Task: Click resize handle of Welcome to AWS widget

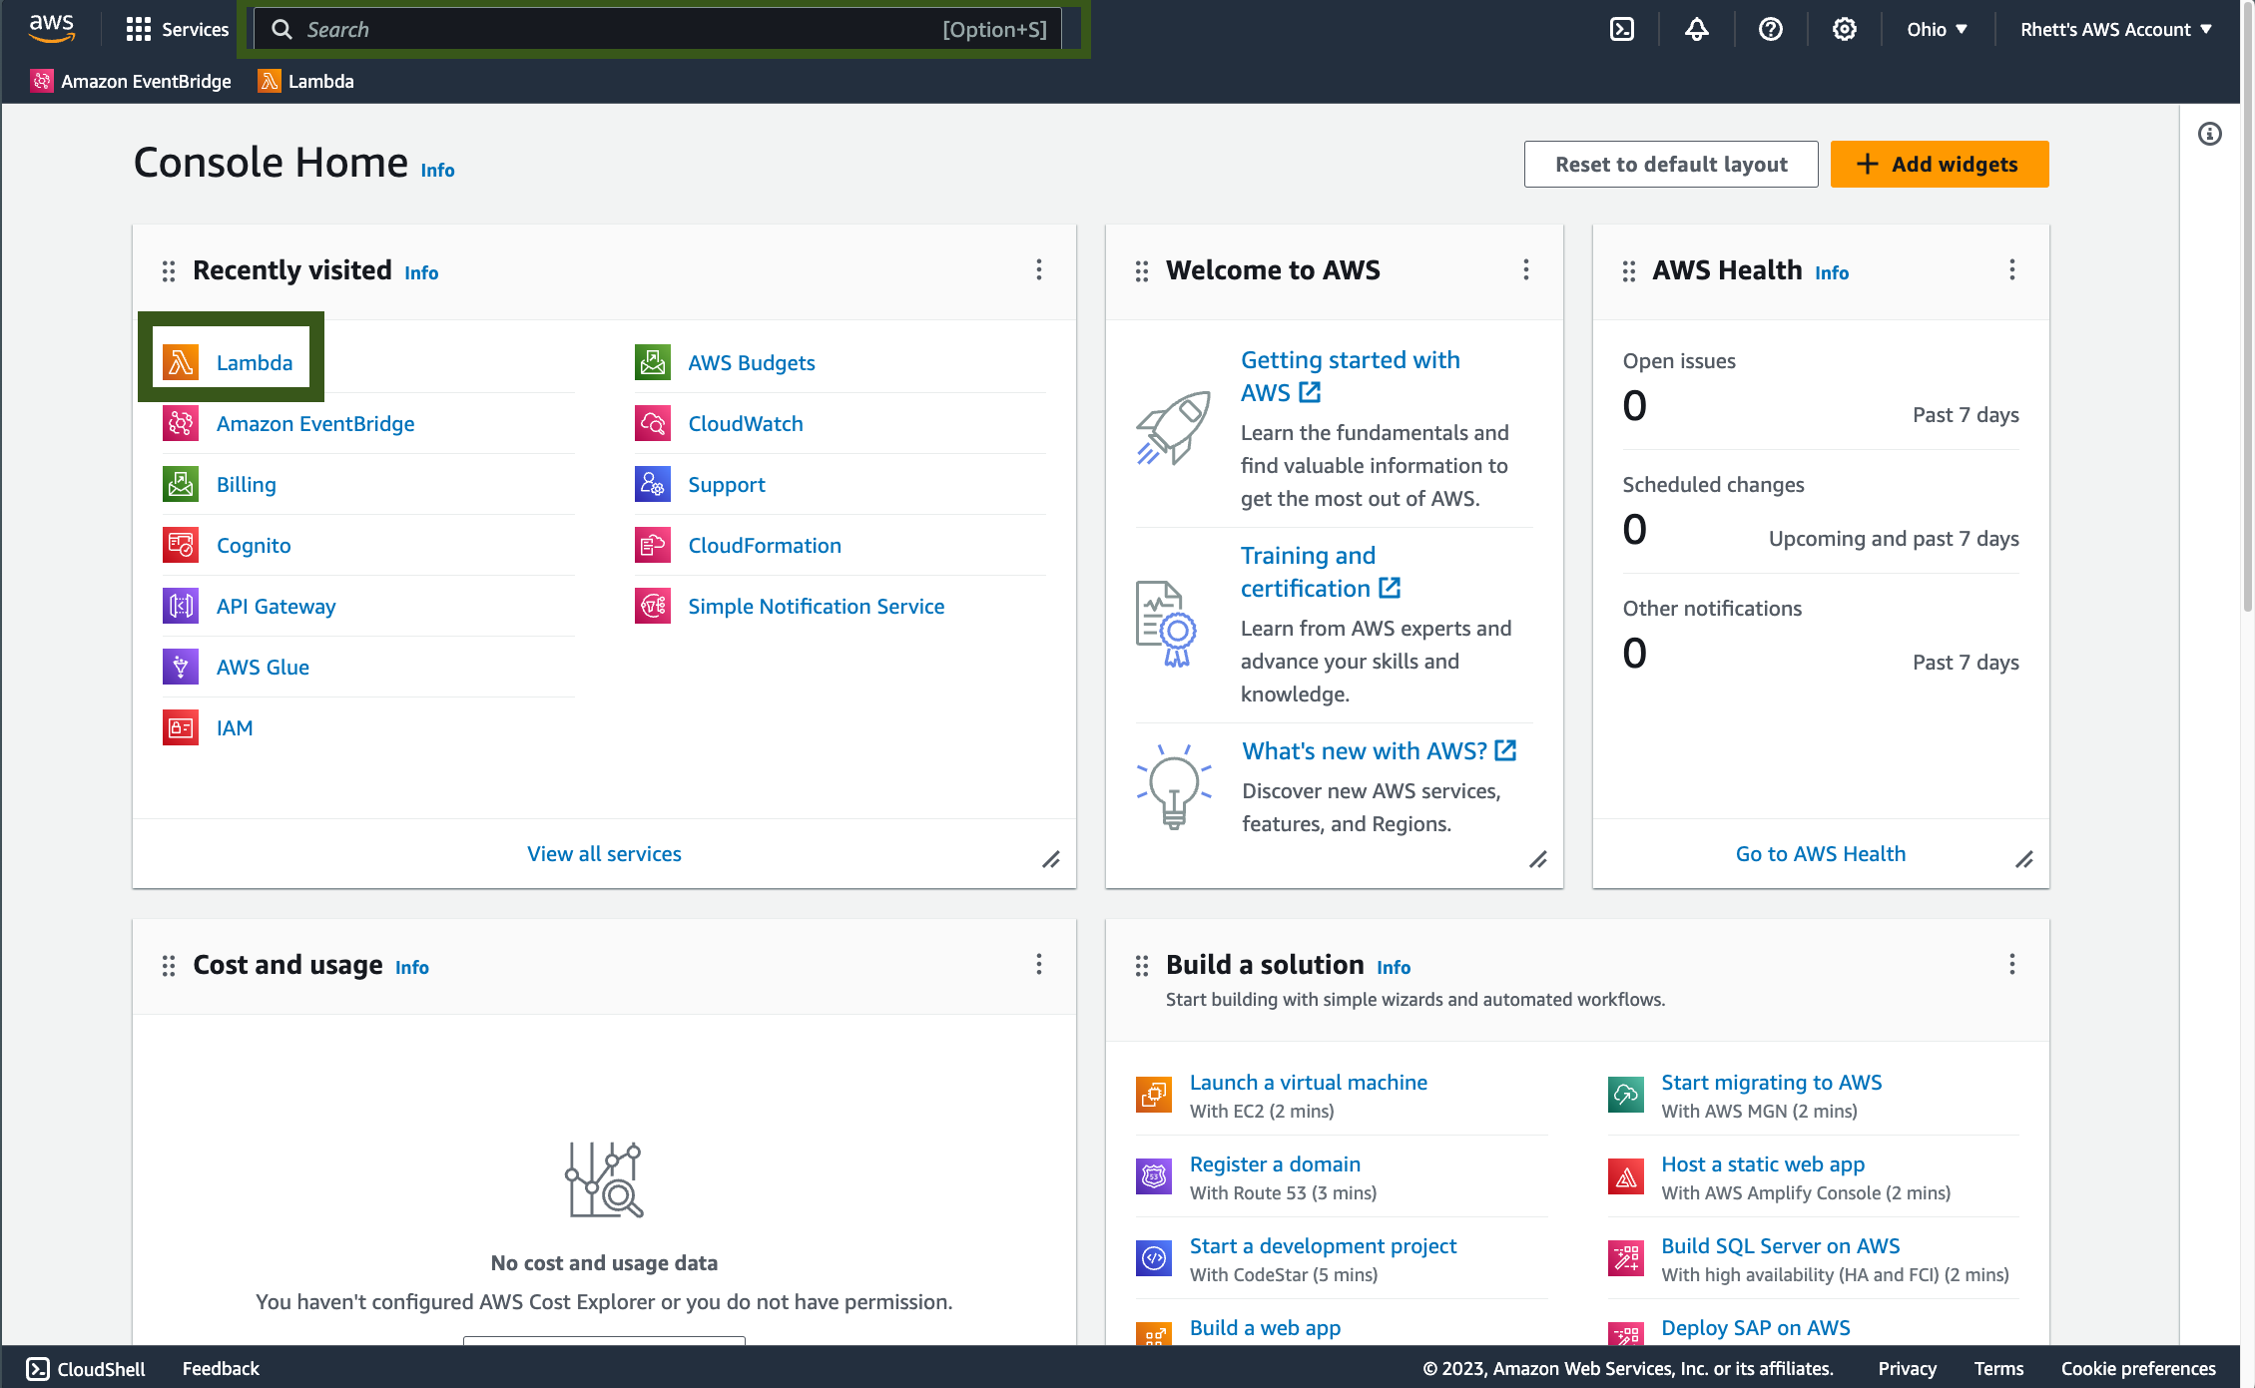Action: click(1538, 859)
